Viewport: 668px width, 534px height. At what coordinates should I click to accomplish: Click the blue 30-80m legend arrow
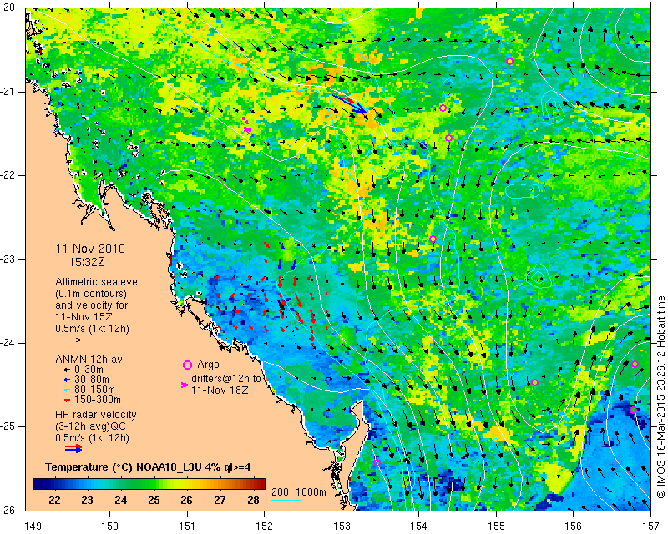pyautogui.click(x=67, y=380)
